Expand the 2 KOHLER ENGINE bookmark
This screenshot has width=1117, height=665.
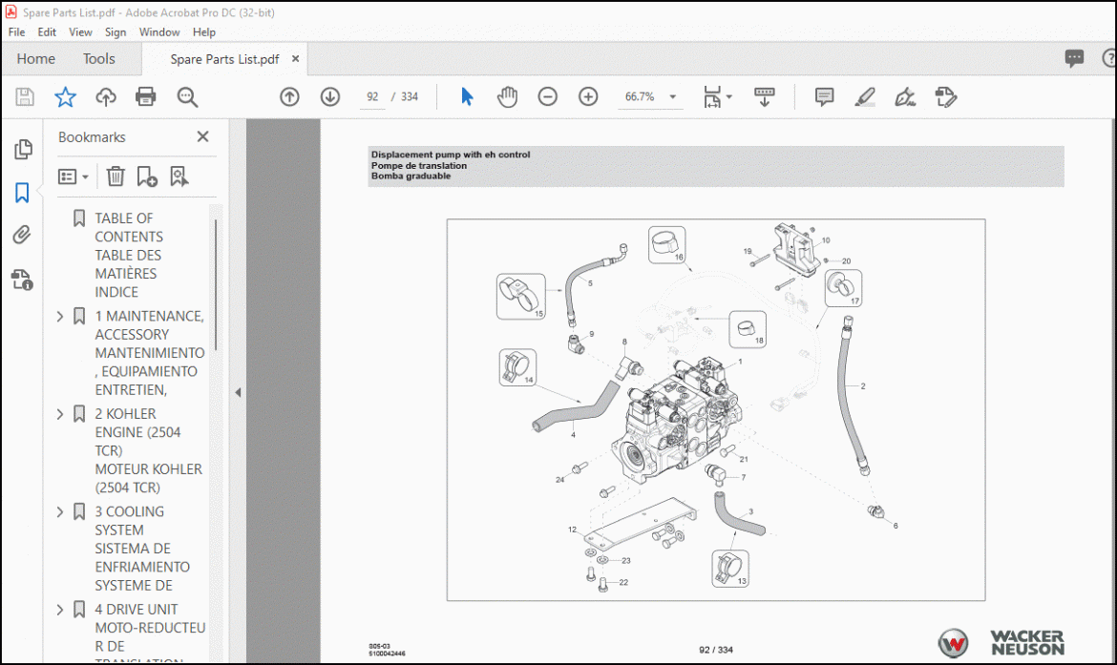tap(60, 414)
